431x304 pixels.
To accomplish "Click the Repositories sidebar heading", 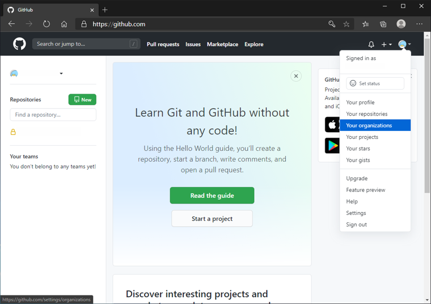I will pyautogui.click(x=26, y=99).
